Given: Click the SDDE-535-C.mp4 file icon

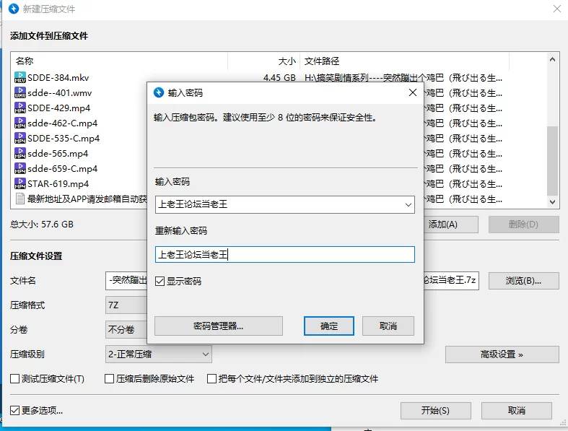Looking at the screenshot, I should pos(20,139).
